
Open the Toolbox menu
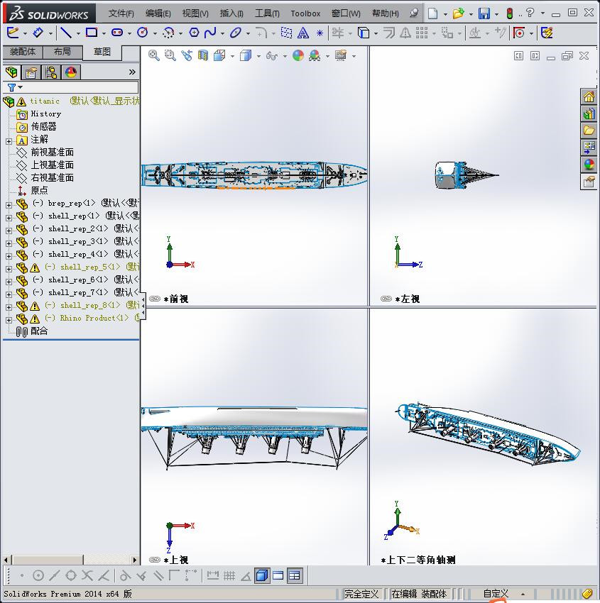point(305,13)
